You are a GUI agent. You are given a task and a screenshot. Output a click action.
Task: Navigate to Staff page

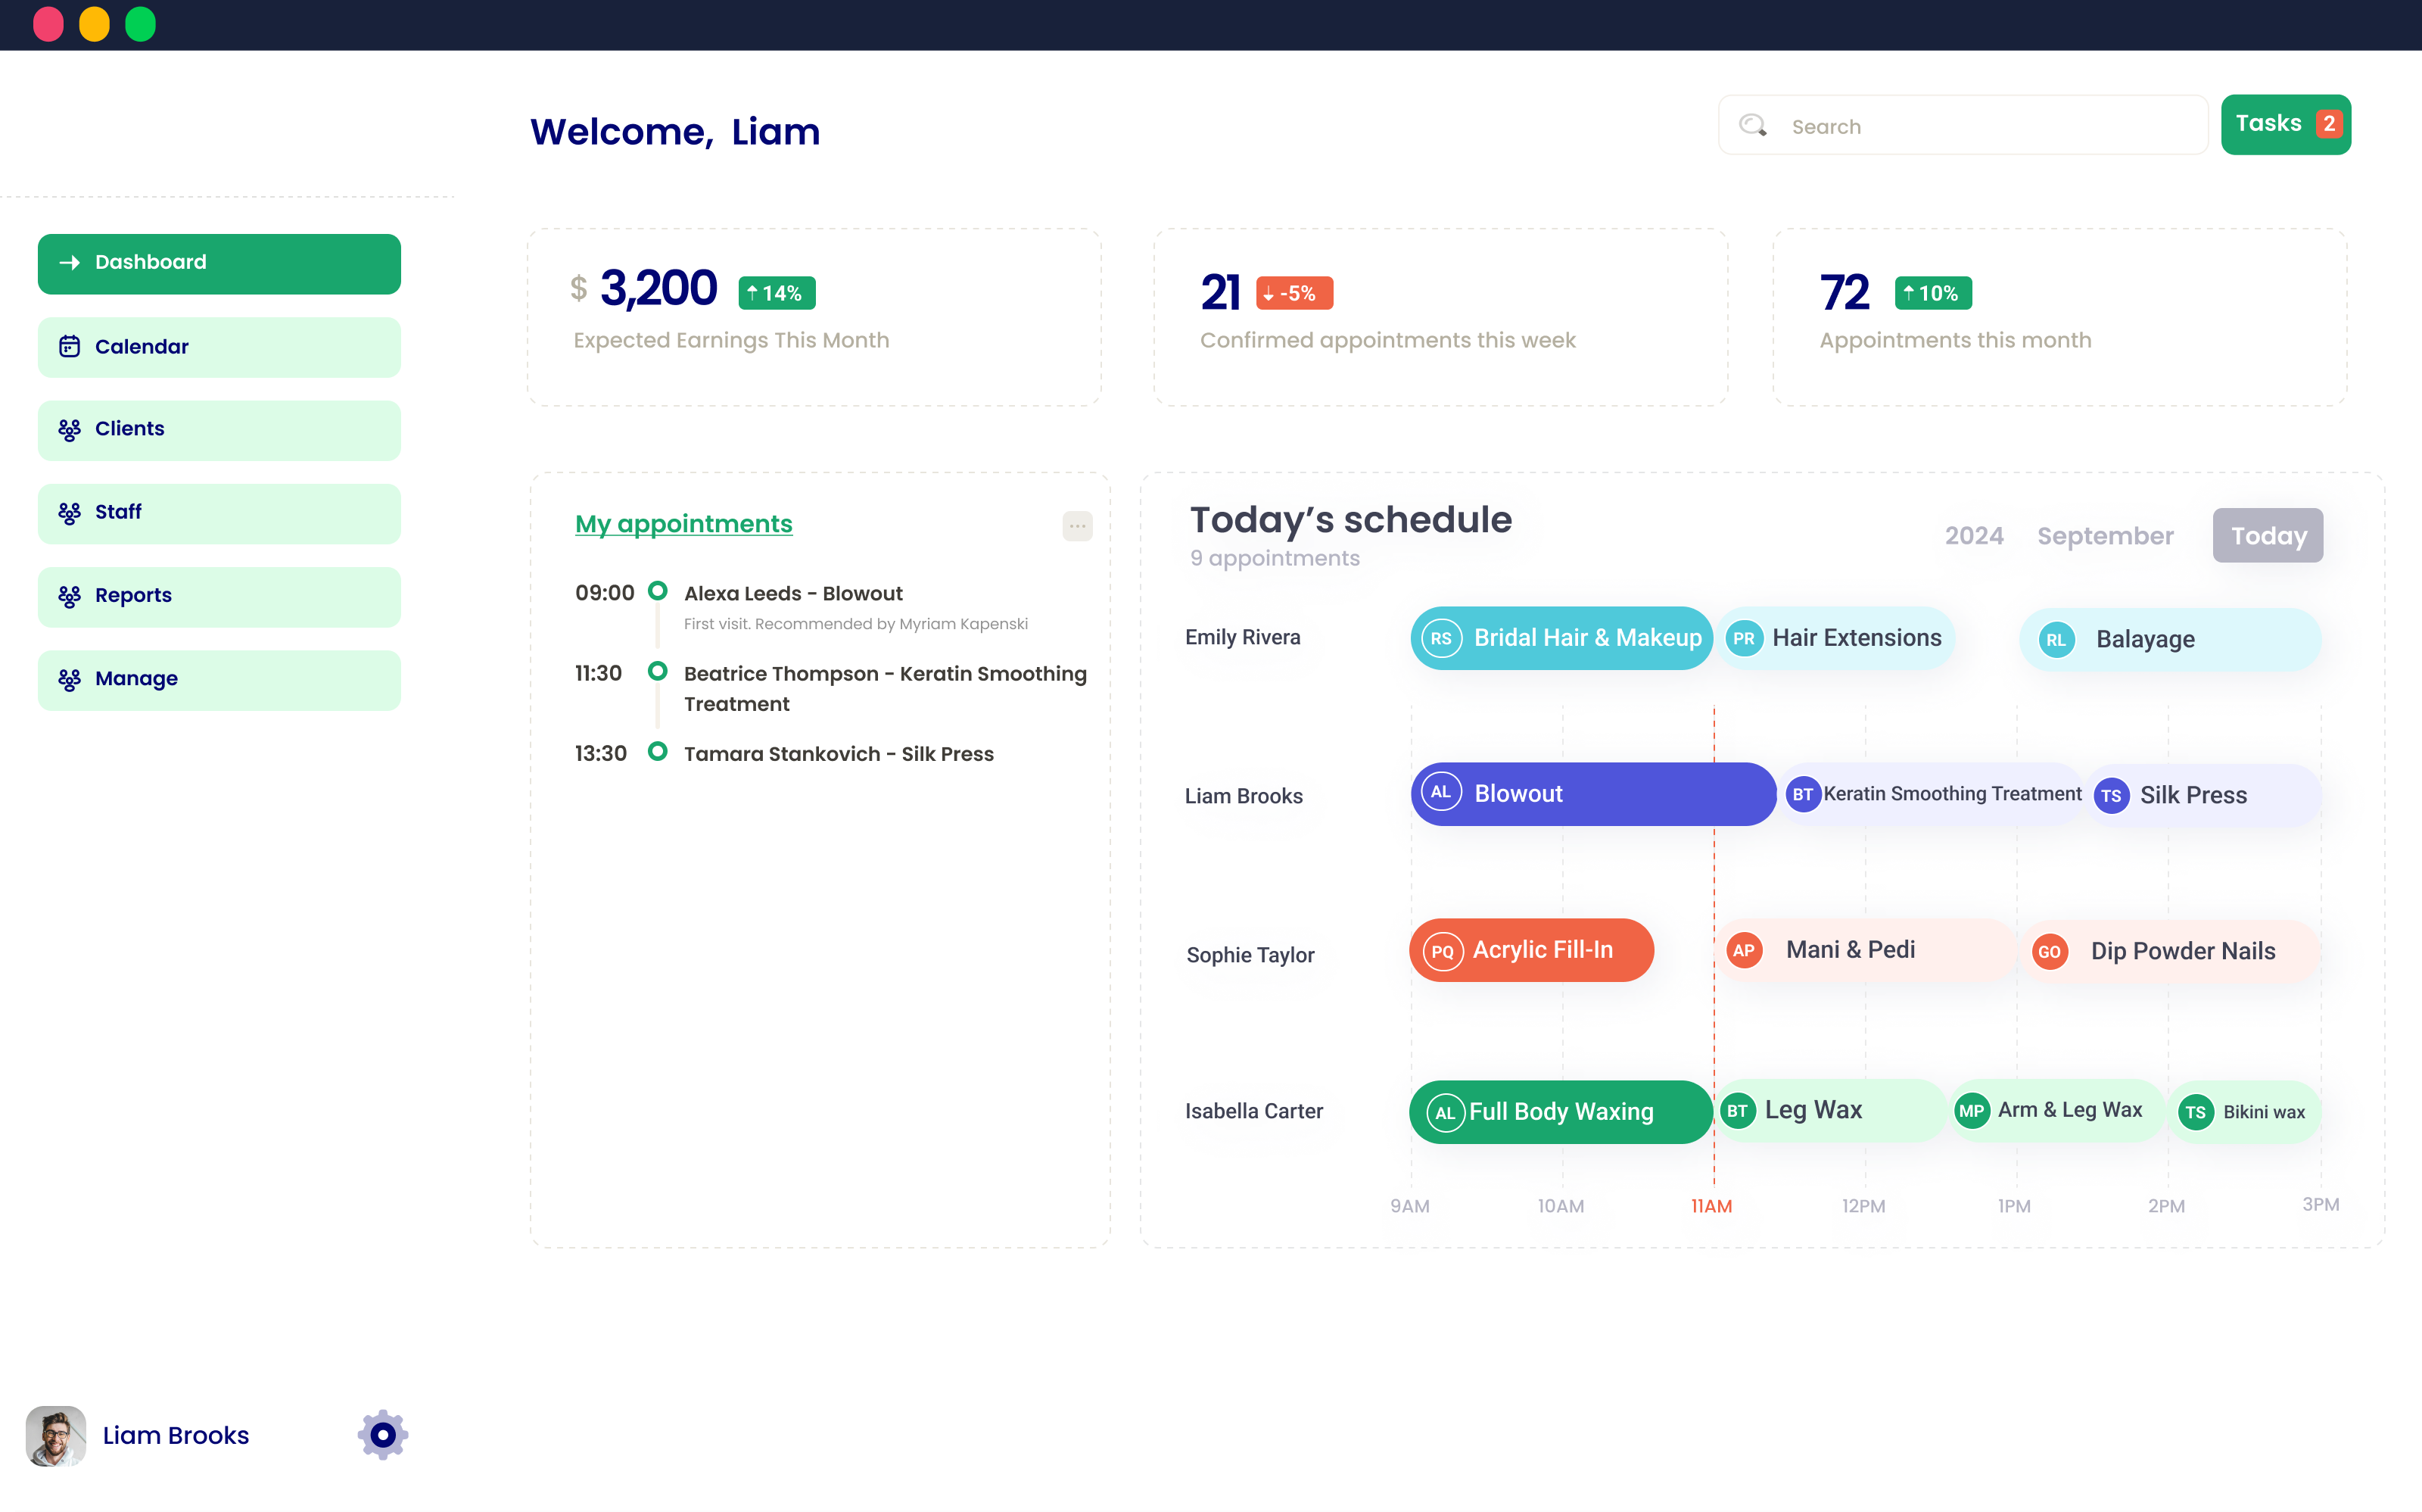click(219, 514)
